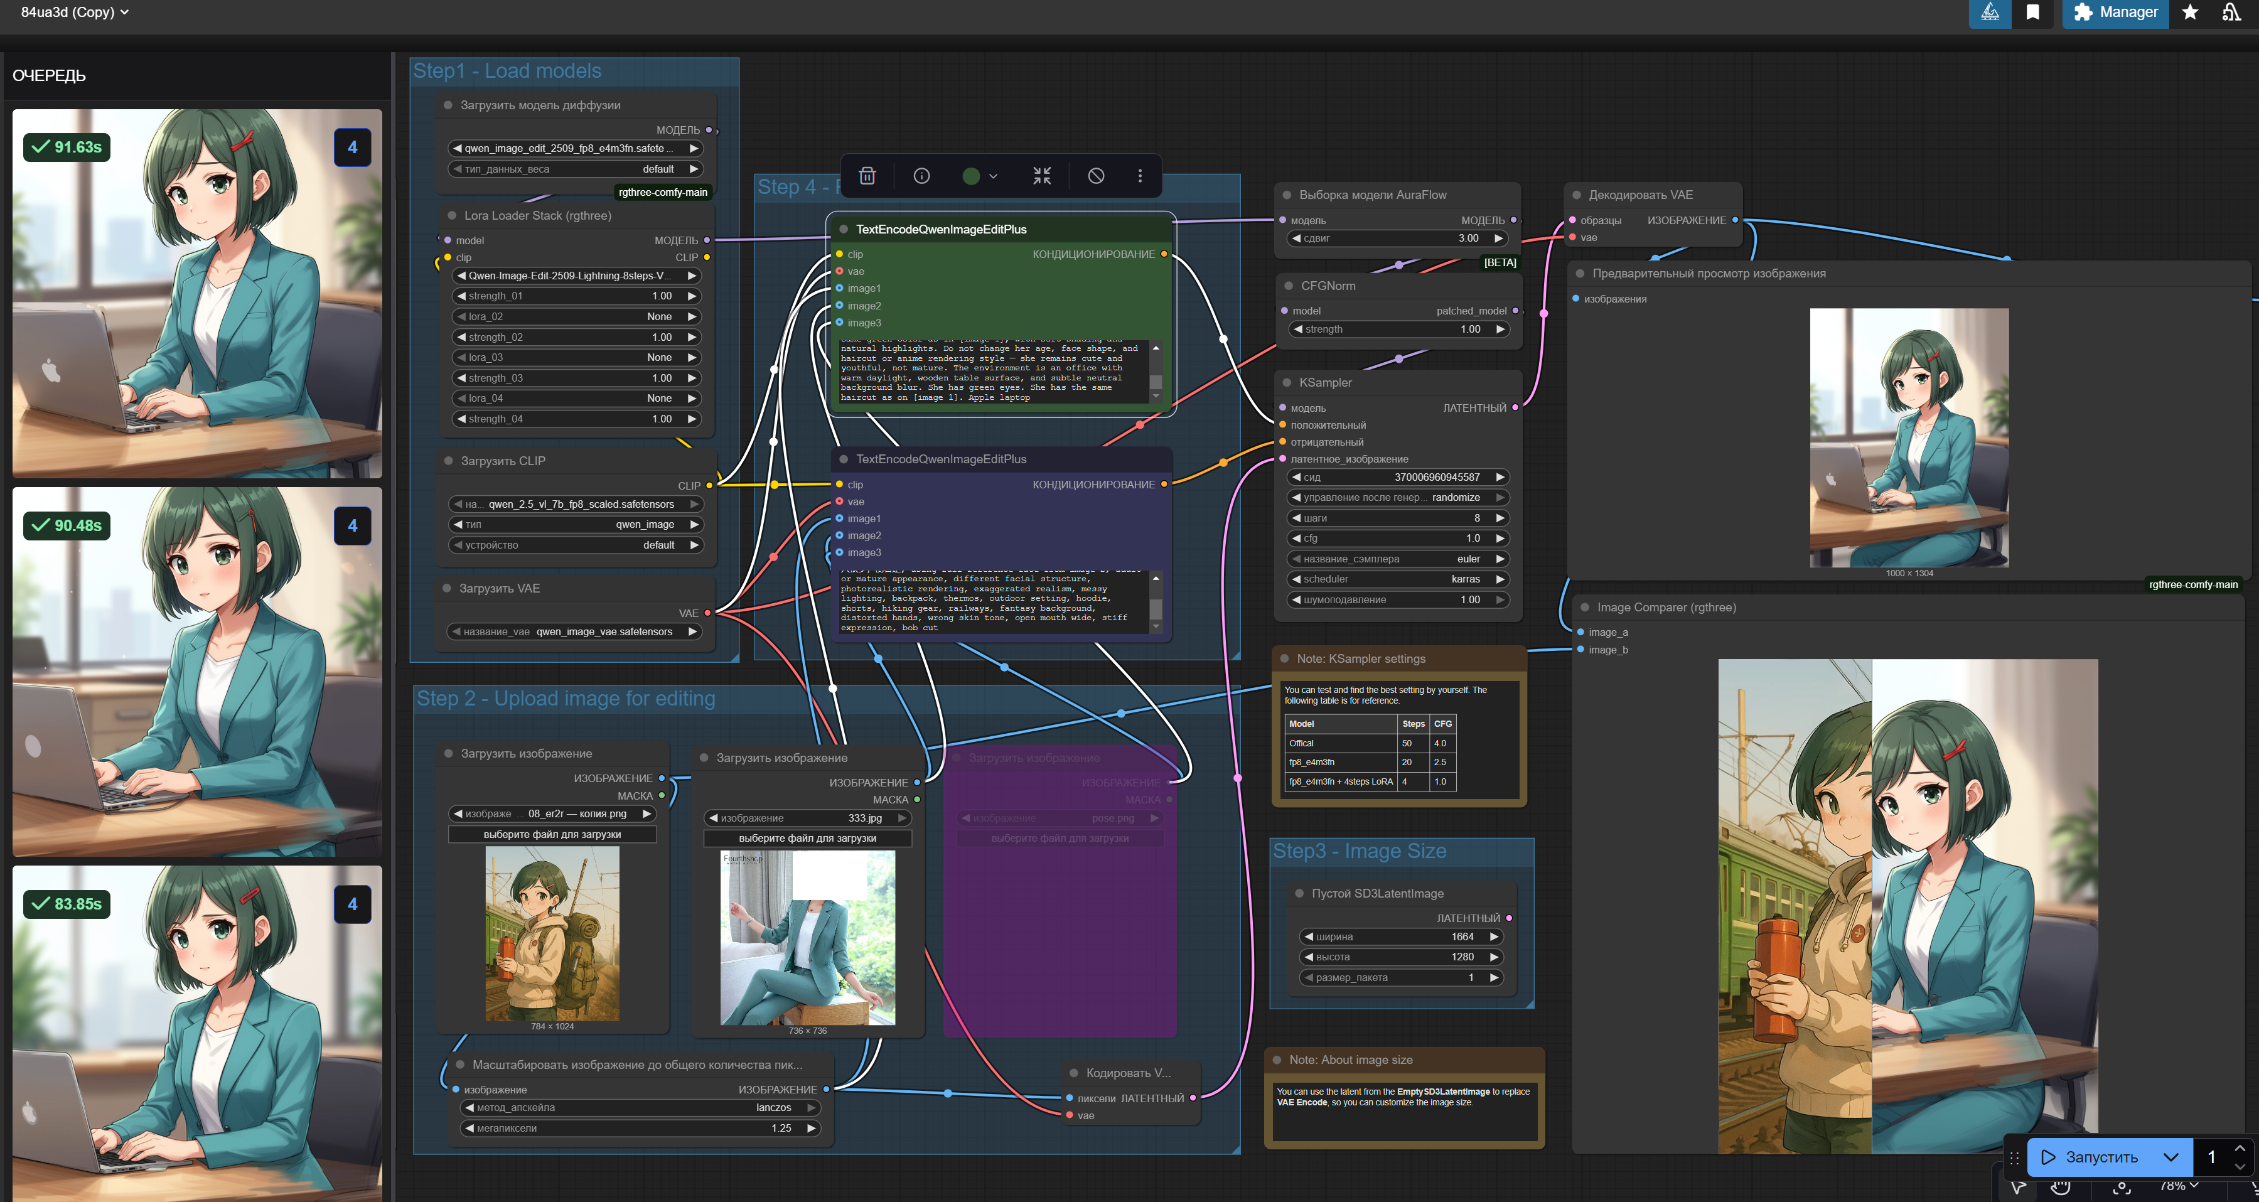Delete selected node with trash icon

(x=866, y=176)
